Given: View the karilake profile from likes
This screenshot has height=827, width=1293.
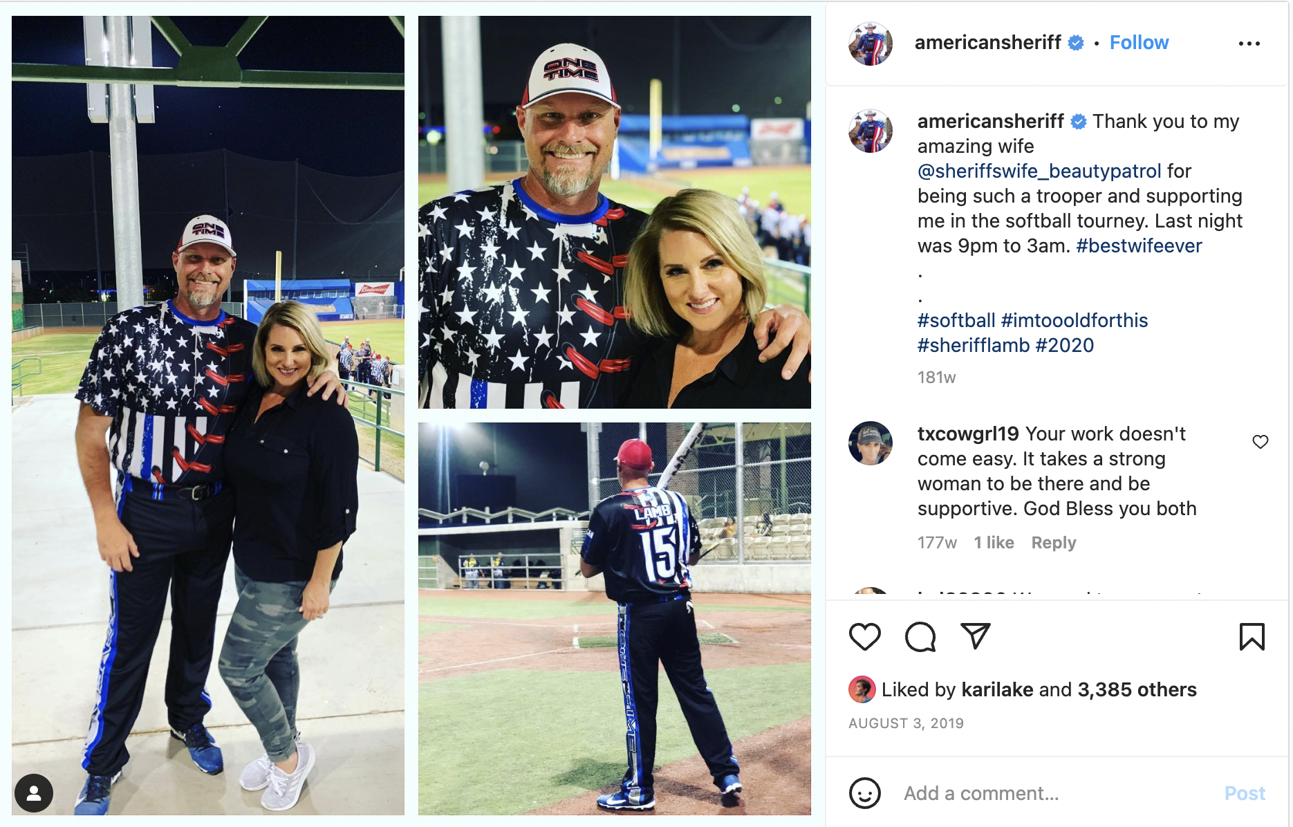Looking at the screenshot, I should tap(997, 689).
